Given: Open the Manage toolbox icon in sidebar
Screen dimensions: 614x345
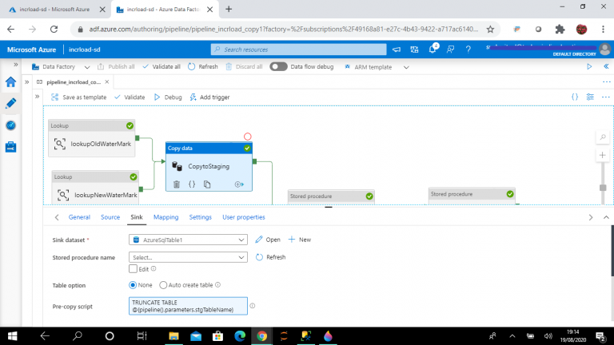Looking at the screenshot, I should pos(10,147).
